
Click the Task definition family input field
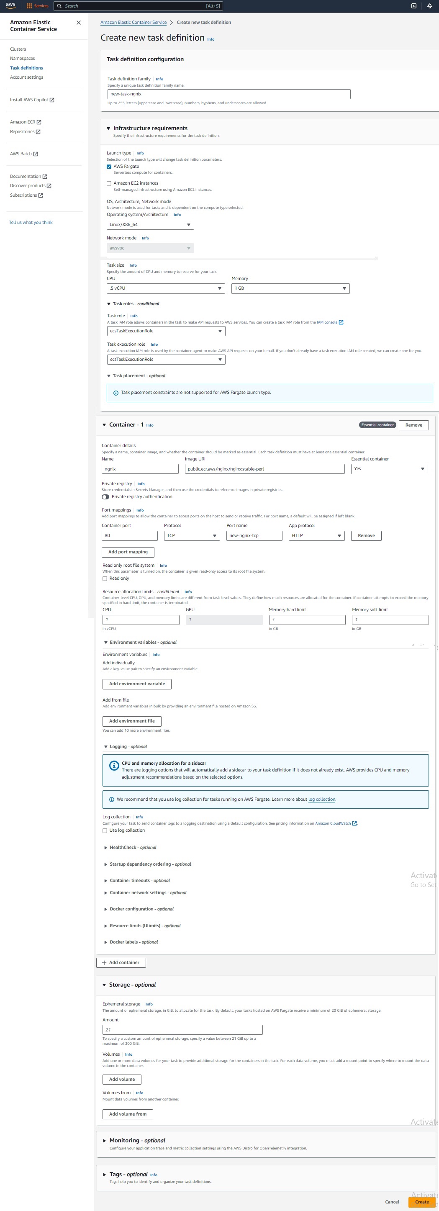[228, 94]
